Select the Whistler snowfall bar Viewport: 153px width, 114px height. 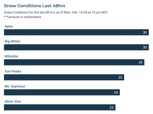click(x=74, y=62)
